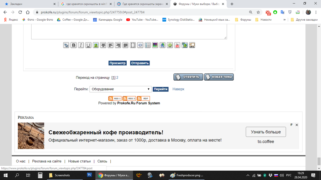The width and height of the screenshot is (321, 180).
Task: Insert a bulleted list in the editor
Action: tap(148, 45)
